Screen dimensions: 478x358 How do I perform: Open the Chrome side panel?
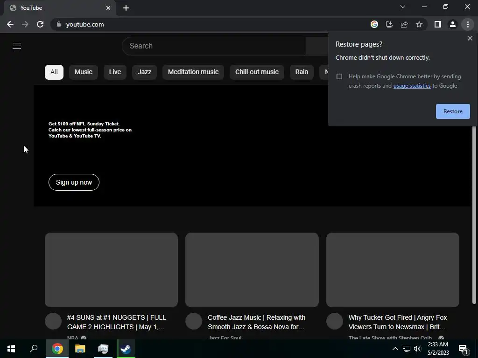point(438,24)
